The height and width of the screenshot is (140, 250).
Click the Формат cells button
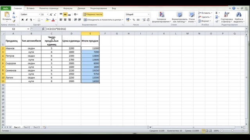click(x=204, y=21)
